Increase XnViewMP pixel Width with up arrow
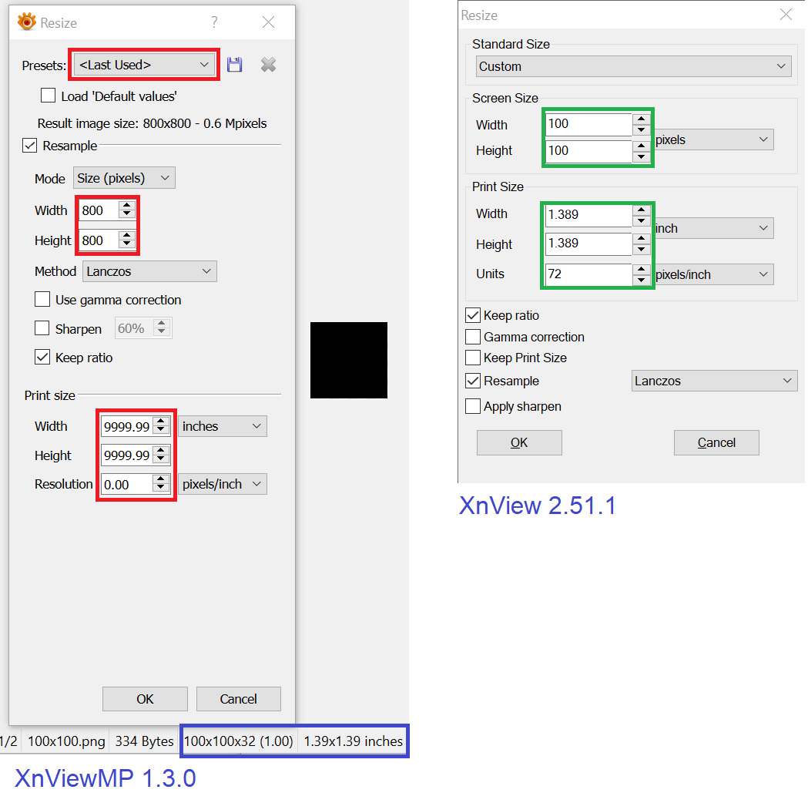This screenshot has height=803, width=808. 127,206
